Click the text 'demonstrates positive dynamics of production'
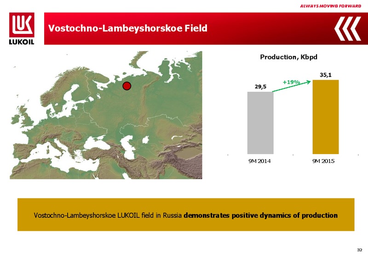The height and width of the screenshot is (254, 368). tap(260, 215)
